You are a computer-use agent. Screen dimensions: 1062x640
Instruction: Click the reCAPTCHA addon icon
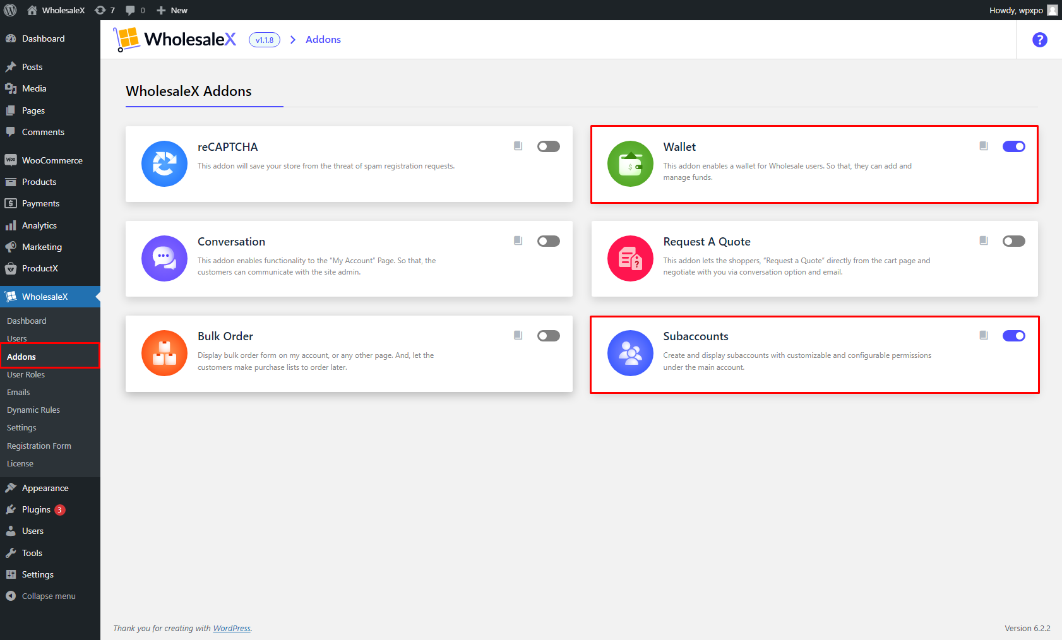[x=164, y=163]
